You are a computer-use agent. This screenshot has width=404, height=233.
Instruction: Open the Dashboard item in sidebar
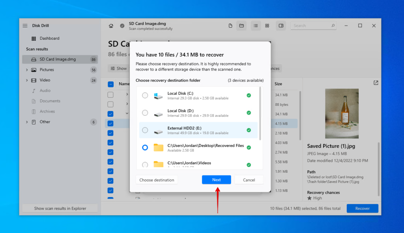[x=49, y=38]
